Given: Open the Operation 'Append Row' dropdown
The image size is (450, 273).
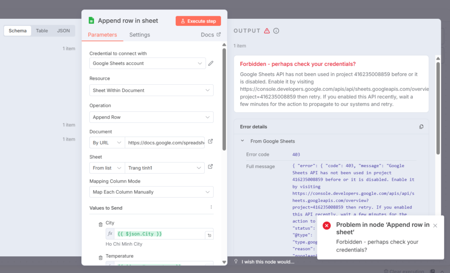Looking at the screenshot, I should 151,117.
